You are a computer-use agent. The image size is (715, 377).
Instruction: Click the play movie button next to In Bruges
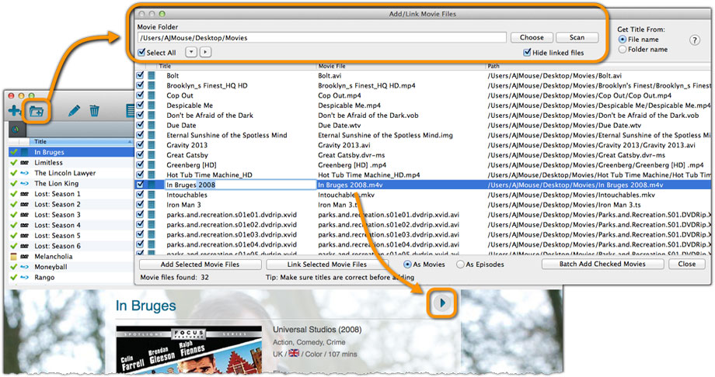click(442, 303)
